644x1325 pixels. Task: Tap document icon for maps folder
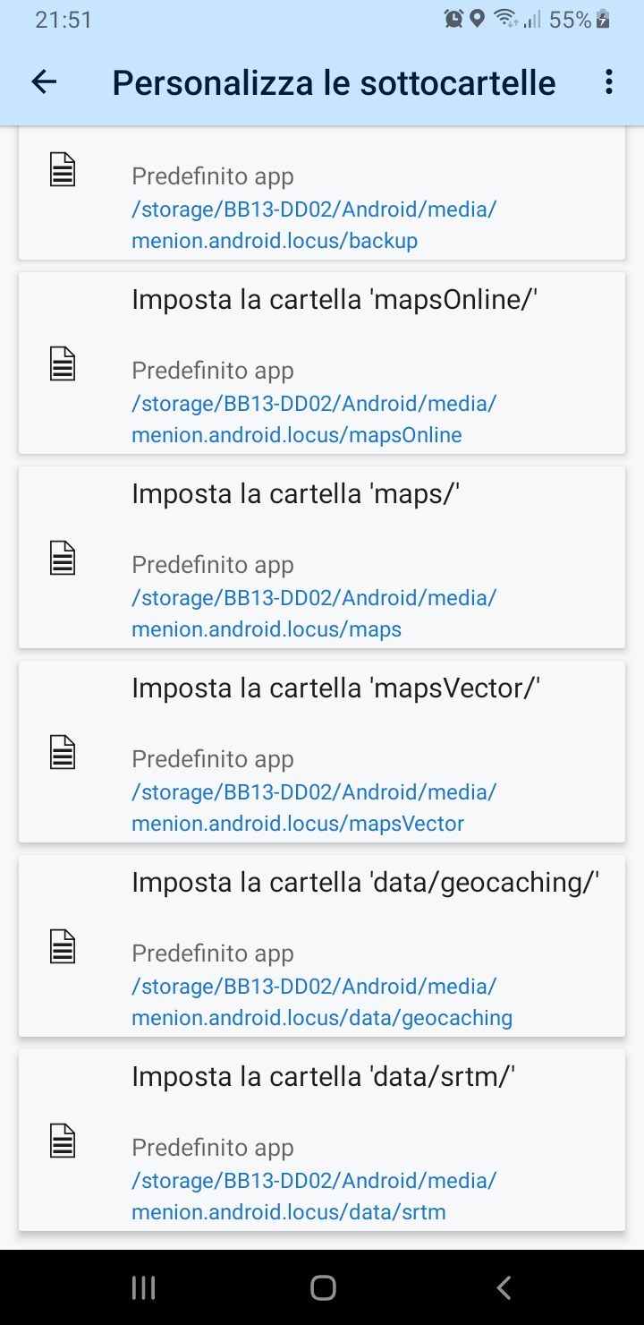63,558
